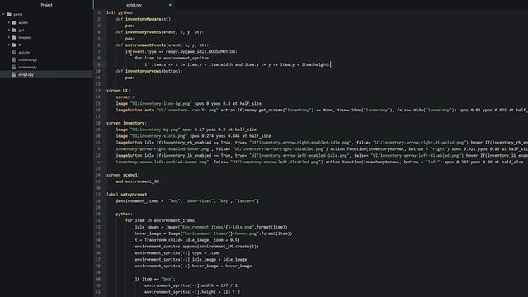Click 'environment_sprites[-1].width' line

click(x=191, y=285)
